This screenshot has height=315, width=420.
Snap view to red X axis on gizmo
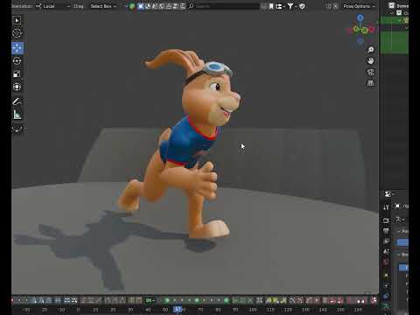point(372,29)
